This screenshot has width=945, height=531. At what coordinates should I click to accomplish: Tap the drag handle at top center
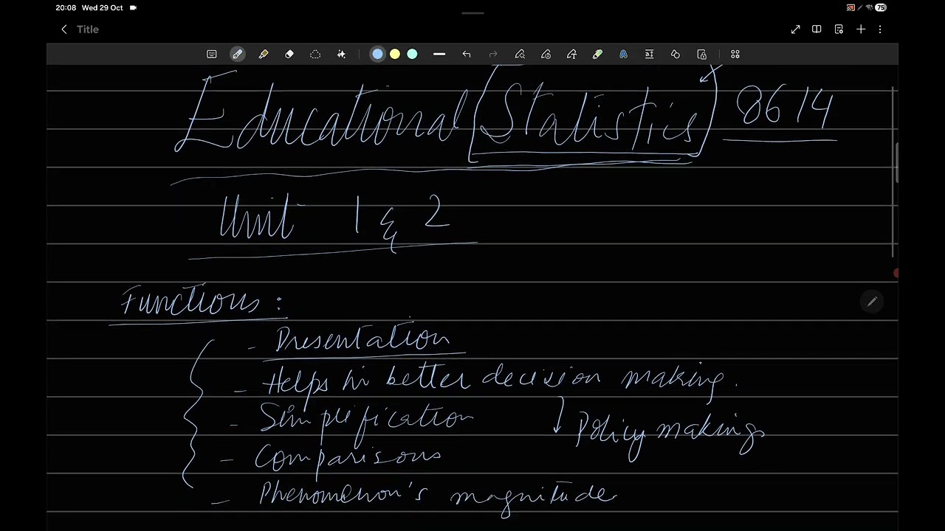click(472, 13)
